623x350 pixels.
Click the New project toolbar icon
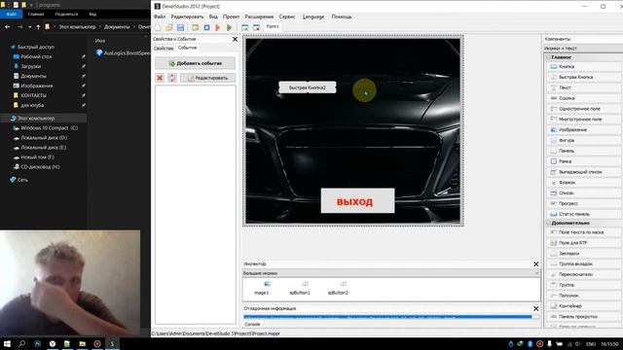158,27
